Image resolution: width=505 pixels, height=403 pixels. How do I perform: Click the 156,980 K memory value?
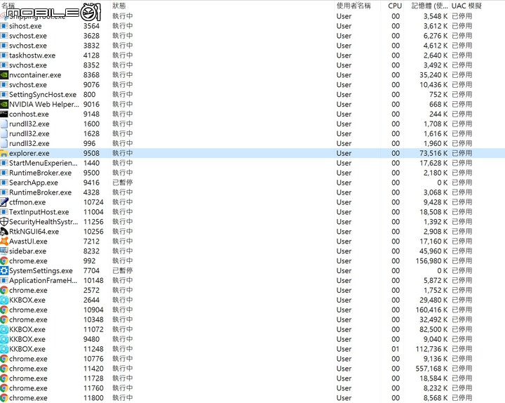coord(431,260)
